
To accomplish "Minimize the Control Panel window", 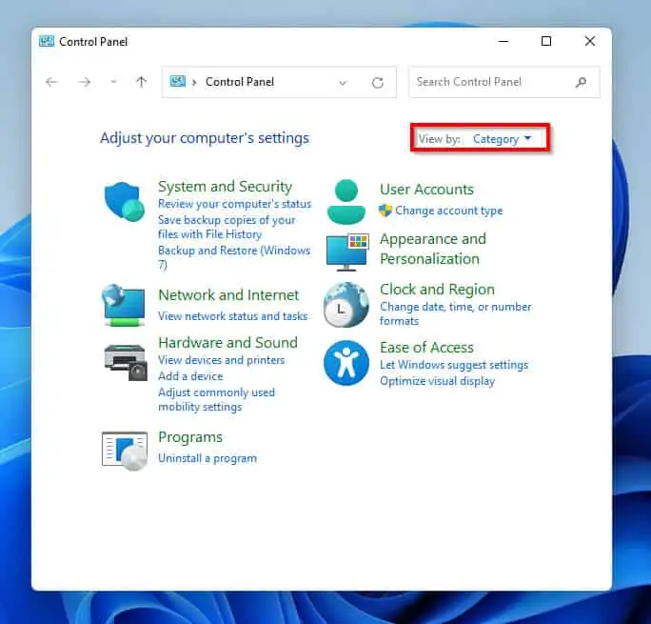I will point(503,41).
